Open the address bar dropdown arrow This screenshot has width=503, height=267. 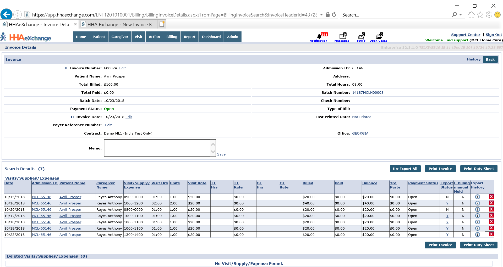click(322, 15)
